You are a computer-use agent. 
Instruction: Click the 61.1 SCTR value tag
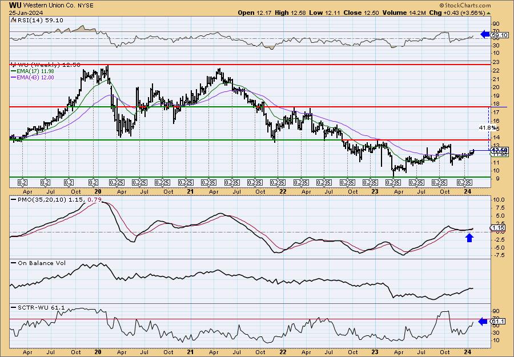(x=498, y=322)
